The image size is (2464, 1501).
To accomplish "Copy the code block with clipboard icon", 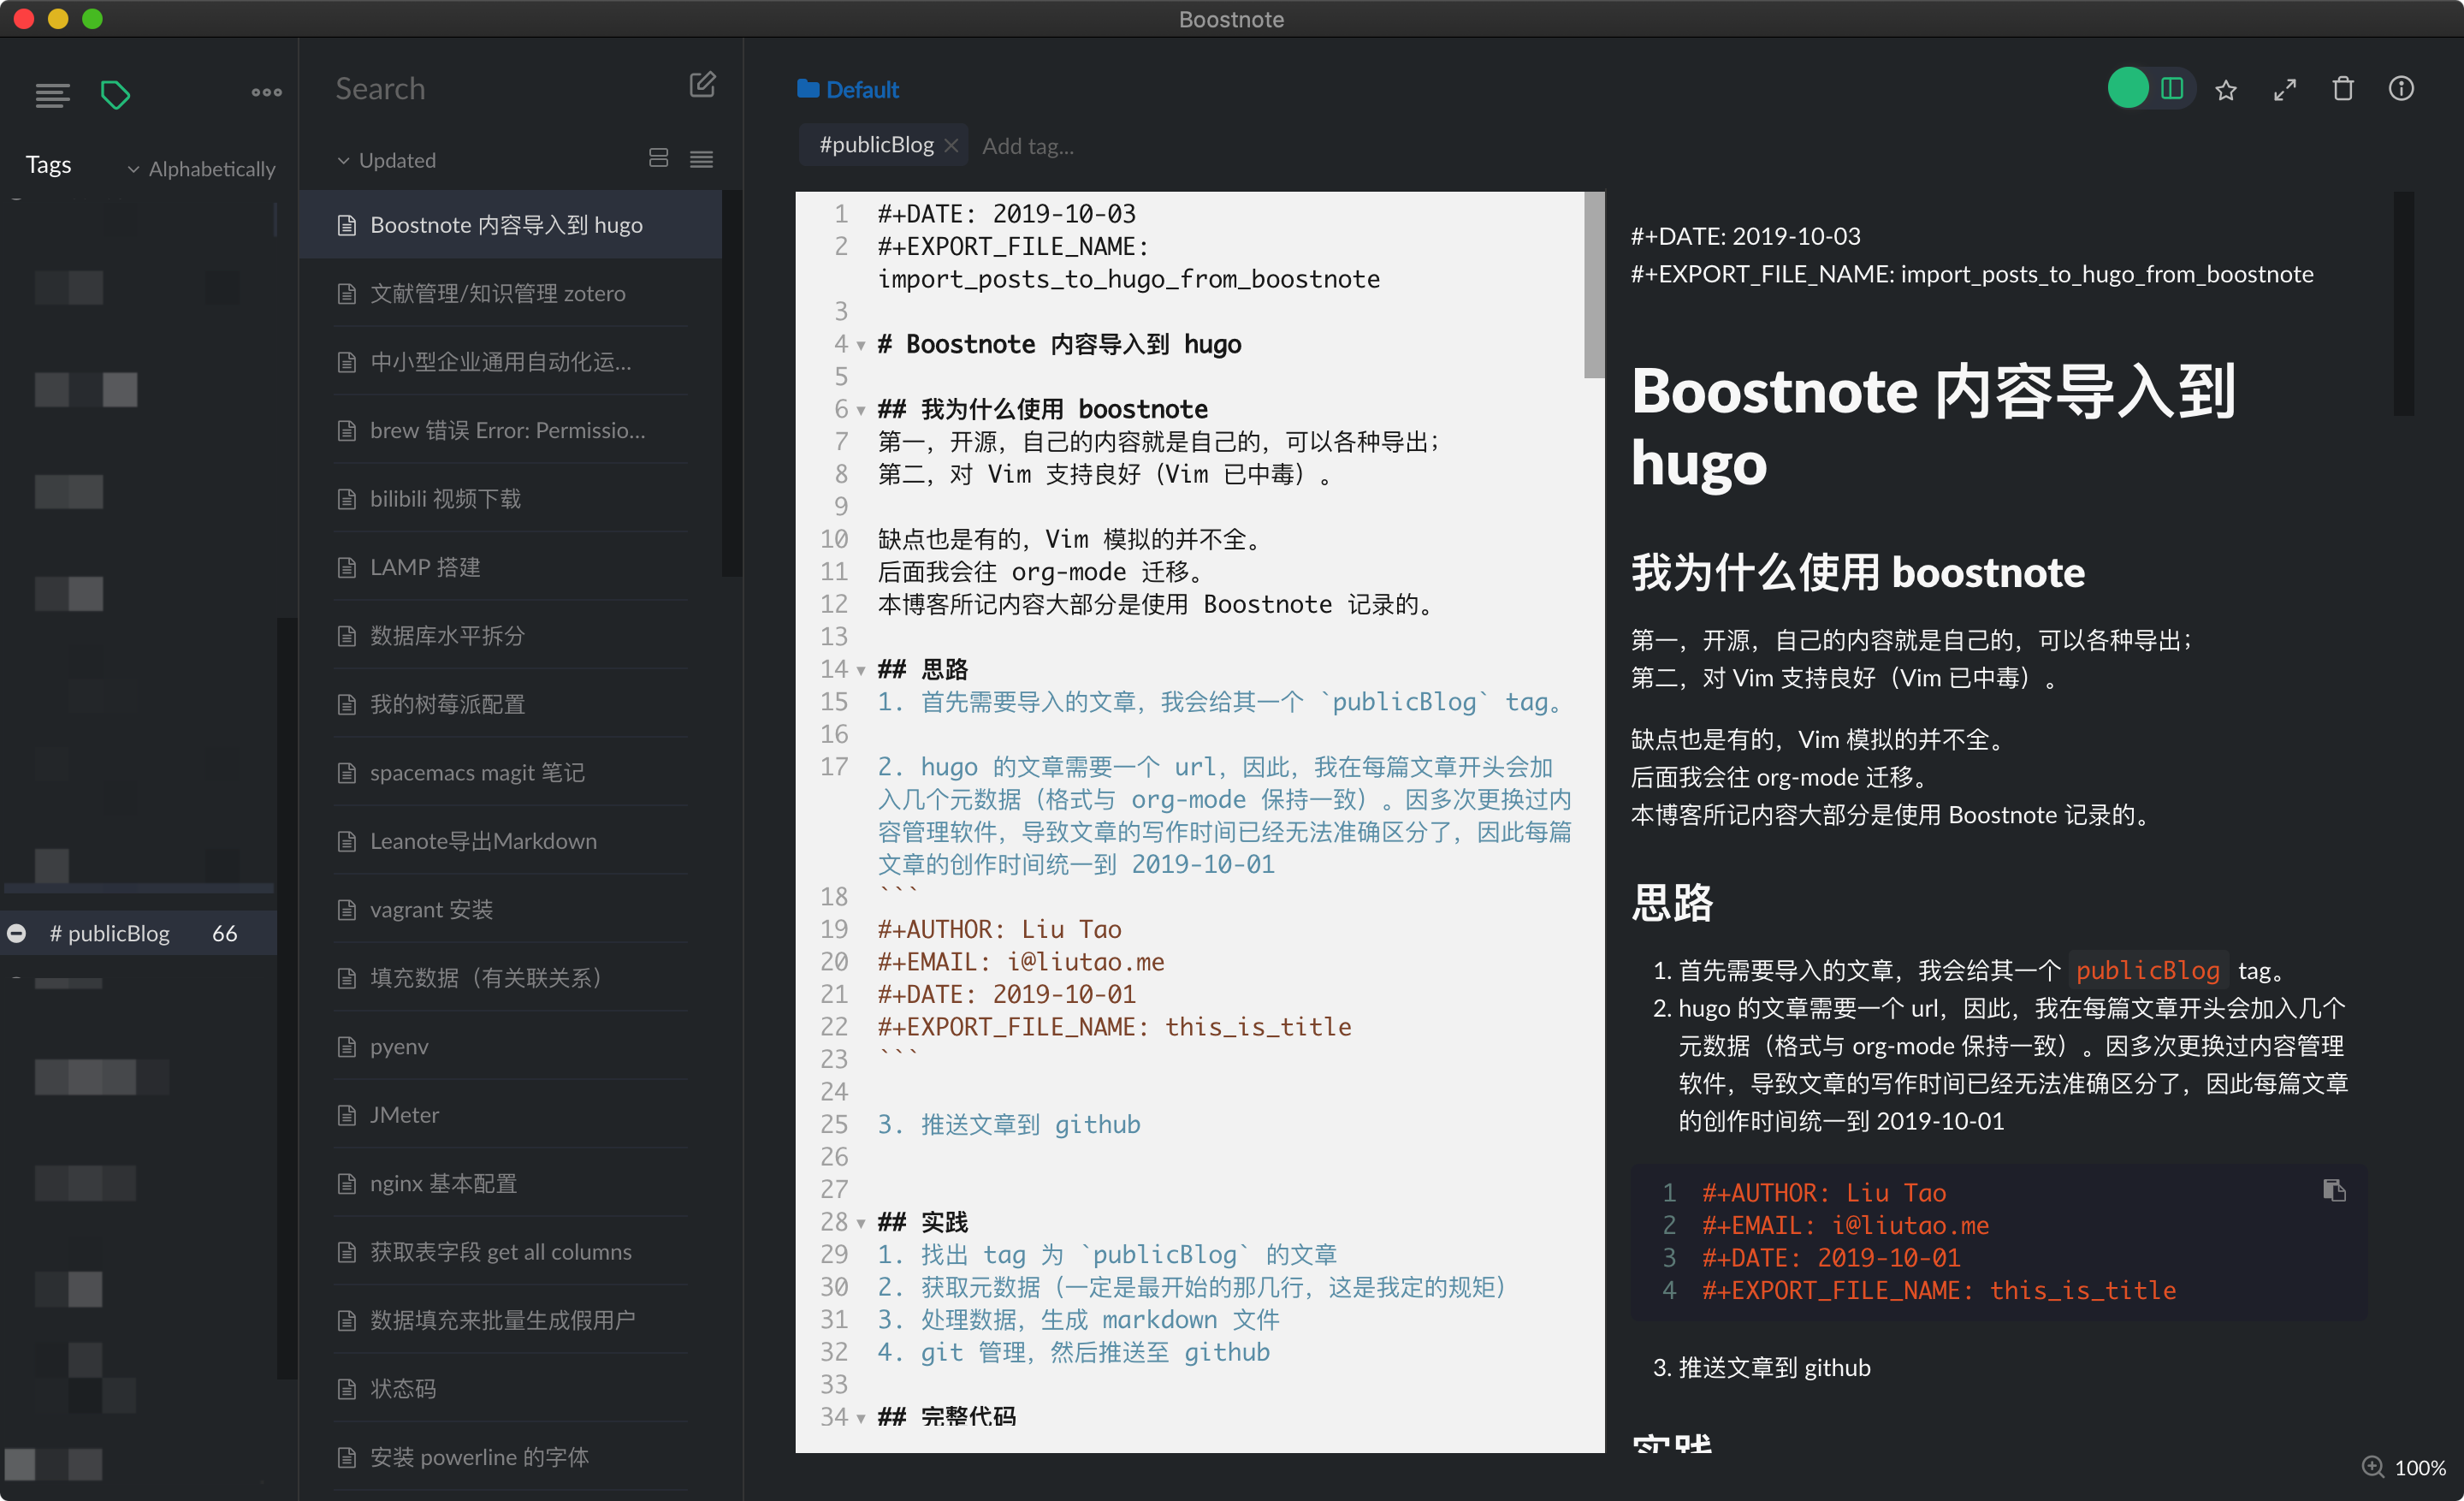I will tap(2334, 1190).
